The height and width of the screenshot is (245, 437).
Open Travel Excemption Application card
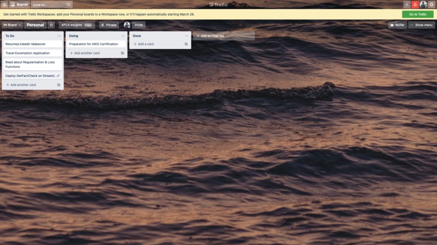[33, 53]
